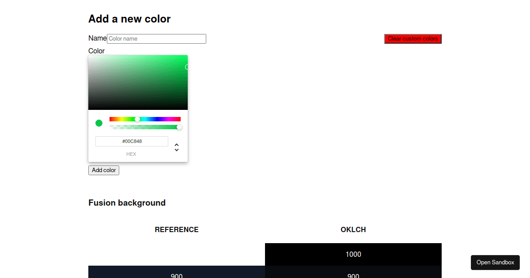
Task: Click the Color name input field
Action: (156, 39)
